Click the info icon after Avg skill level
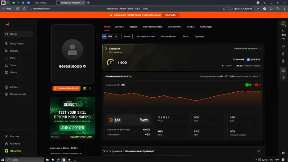 click(260, 76)
